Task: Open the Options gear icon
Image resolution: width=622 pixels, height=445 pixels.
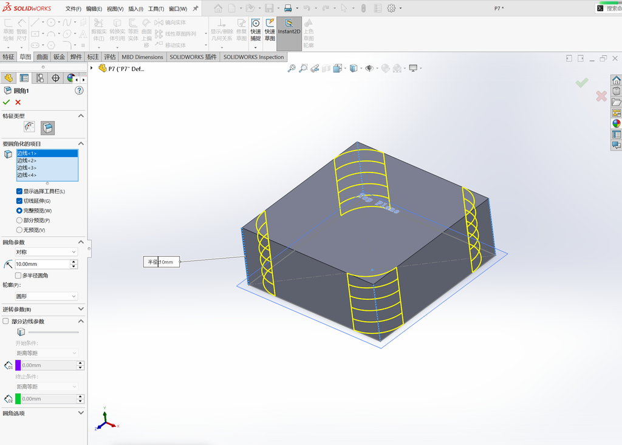Action: pos(392,8)
